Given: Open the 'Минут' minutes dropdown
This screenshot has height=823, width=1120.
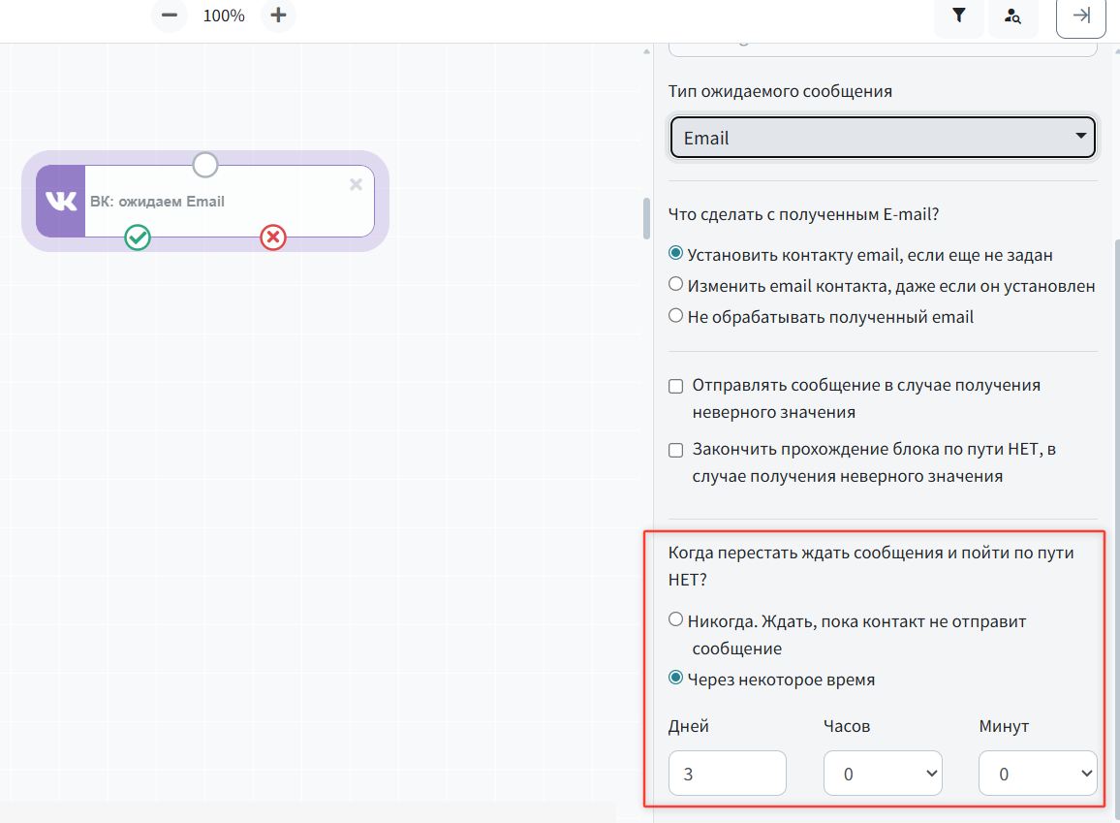Looking at the screenshot, I should (x=1038, y=774).
